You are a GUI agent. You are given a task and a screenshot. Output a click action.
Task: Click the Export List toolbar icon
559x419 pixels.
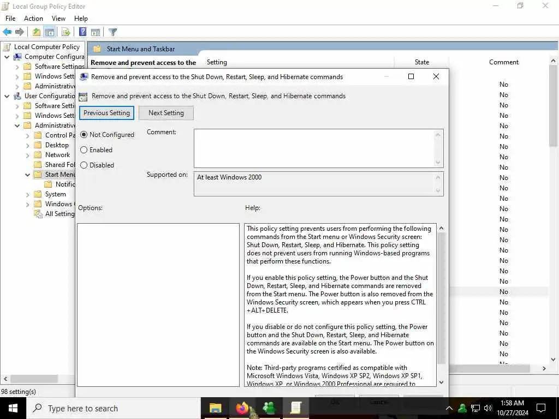coord(66,32)
